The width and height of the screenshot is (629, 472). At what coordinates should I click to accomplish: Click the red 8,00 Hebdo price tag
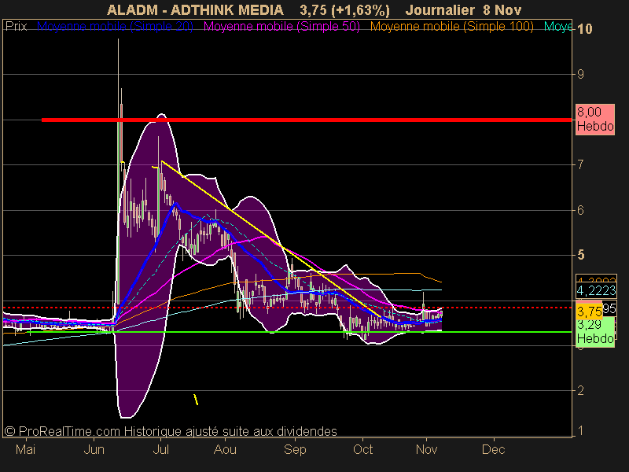595,120
